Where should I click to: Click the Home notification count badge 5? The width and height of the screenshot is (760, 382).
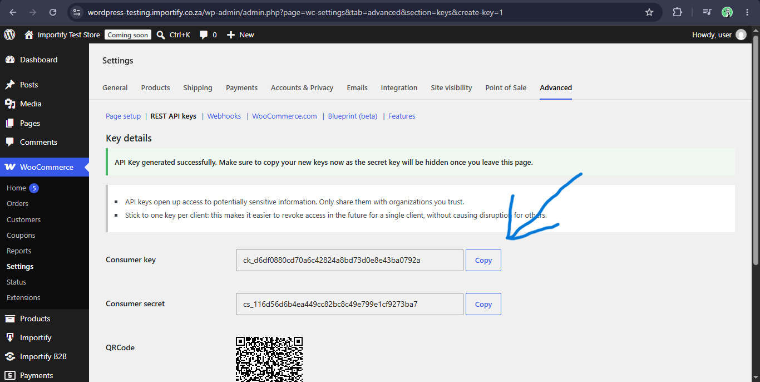pyautogui.click(x=34, y=188)
